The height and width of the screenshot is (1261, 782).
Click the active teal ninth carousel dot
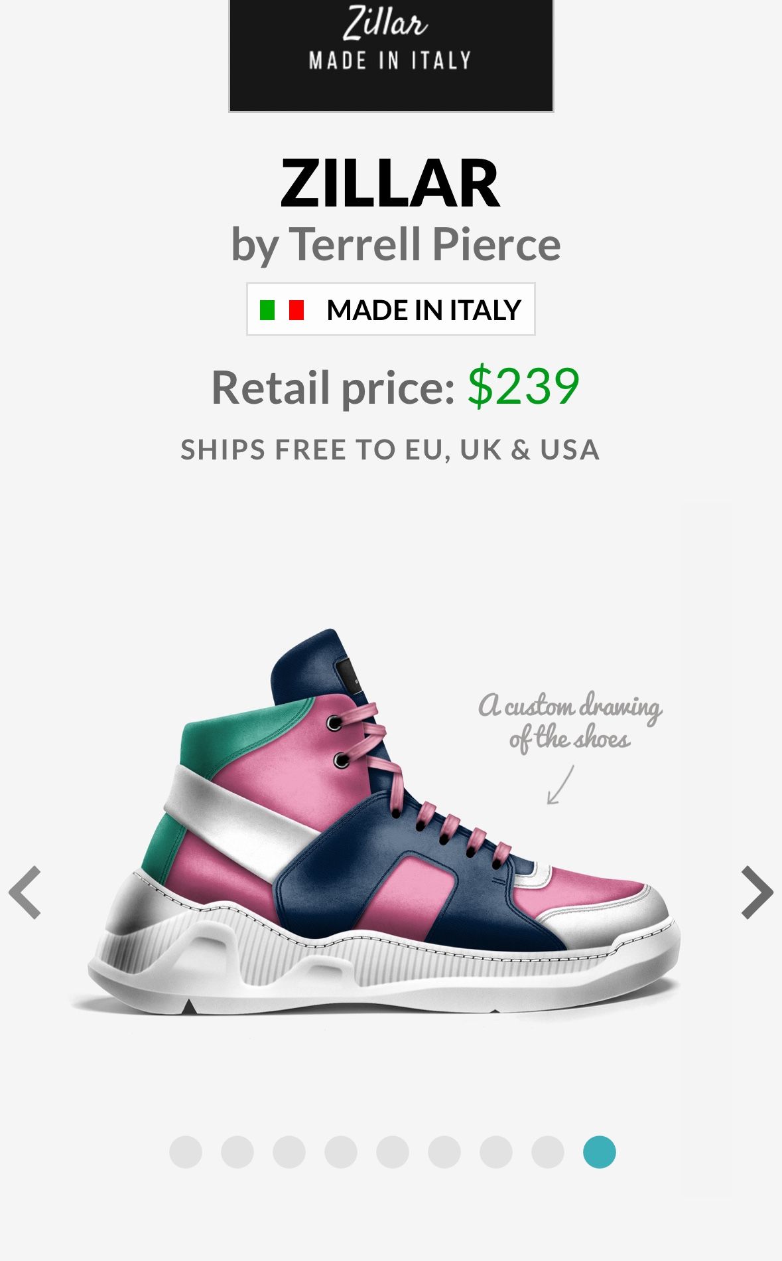pyautogui.click(x=600, y=1151)
